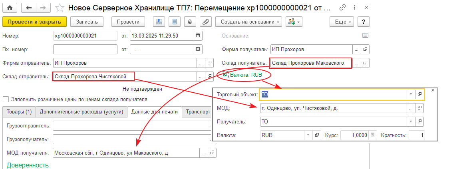
Task: Click the calculator icon beside Курс field
Action: pyautogui.click(x=373, y=135)
